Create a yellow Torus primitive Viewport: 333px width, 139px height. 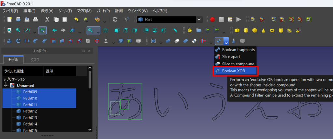[272, 30]
